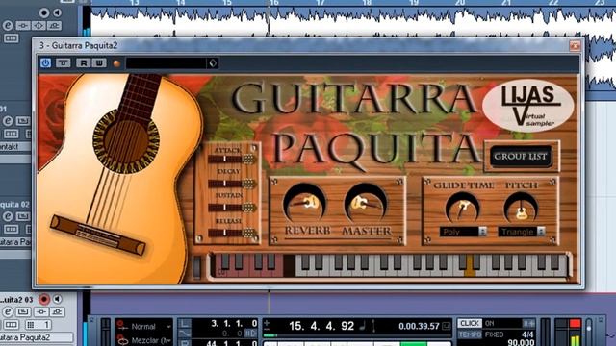Disable record enable on the ..uita2 03 track
The width and height of the screenshot is (616, 346).
tap(44, 299)
